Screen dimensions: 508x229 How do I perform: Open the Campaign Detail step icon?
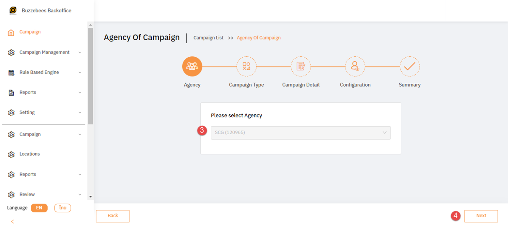(x=300, y=66)
